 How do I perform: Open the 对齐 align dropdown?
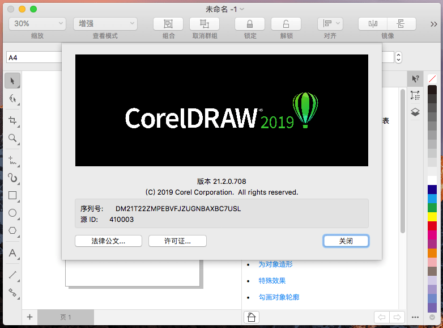(x=330, y=24)
